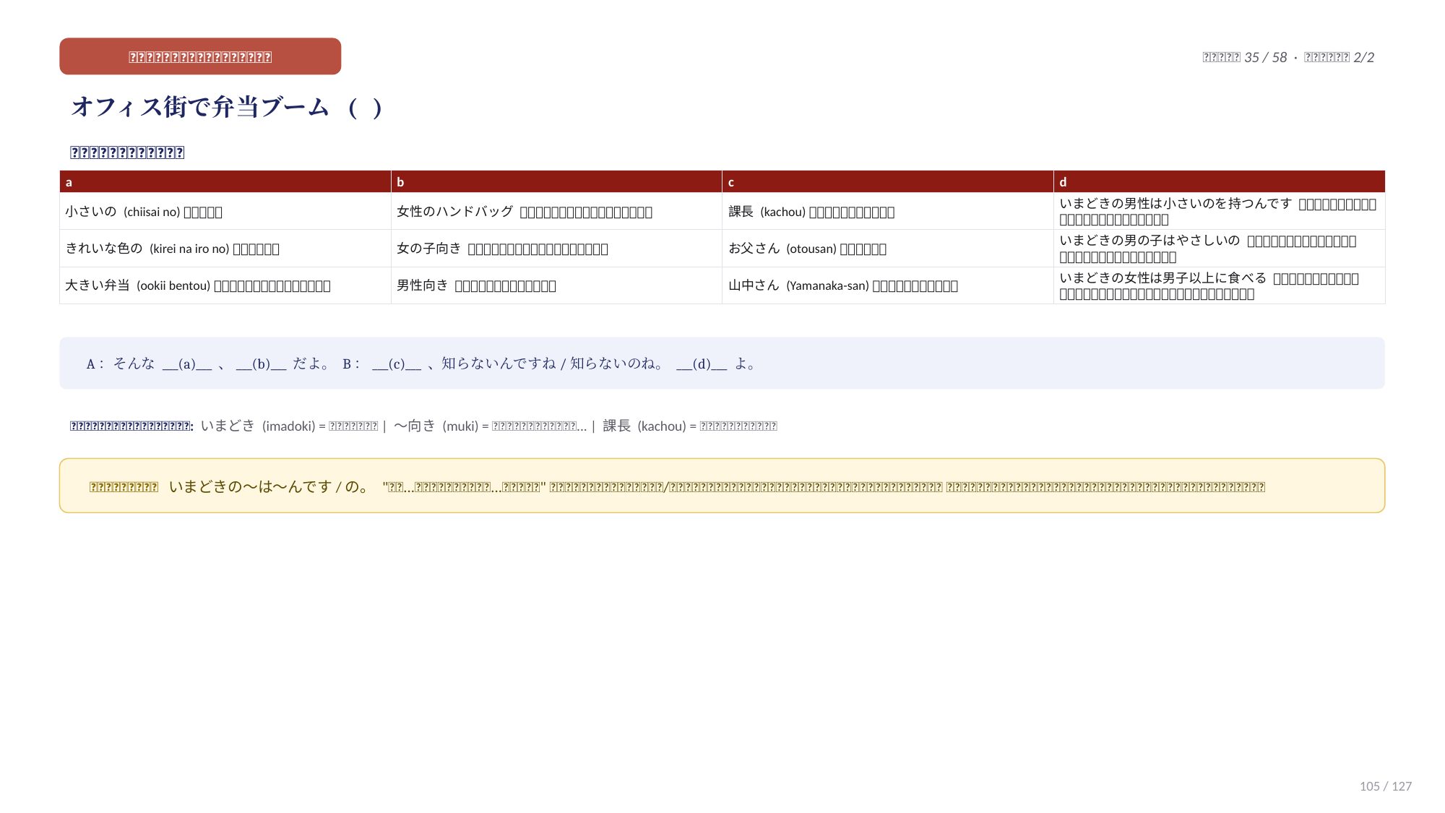This screenshot has height=813, width=1445.
Task: Select the cell いまどきの男の子はやさしいの
Action: click(1220, 249)
